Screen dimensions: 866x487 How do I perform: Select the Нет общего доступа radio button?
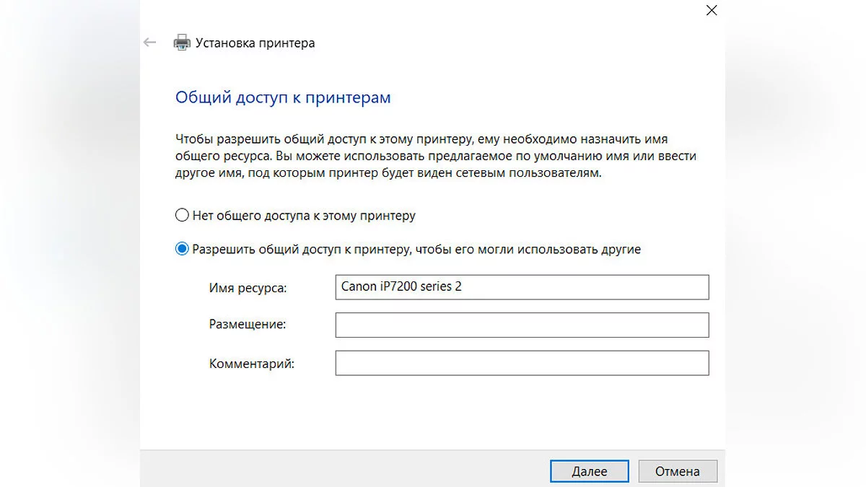pos(182,216)
